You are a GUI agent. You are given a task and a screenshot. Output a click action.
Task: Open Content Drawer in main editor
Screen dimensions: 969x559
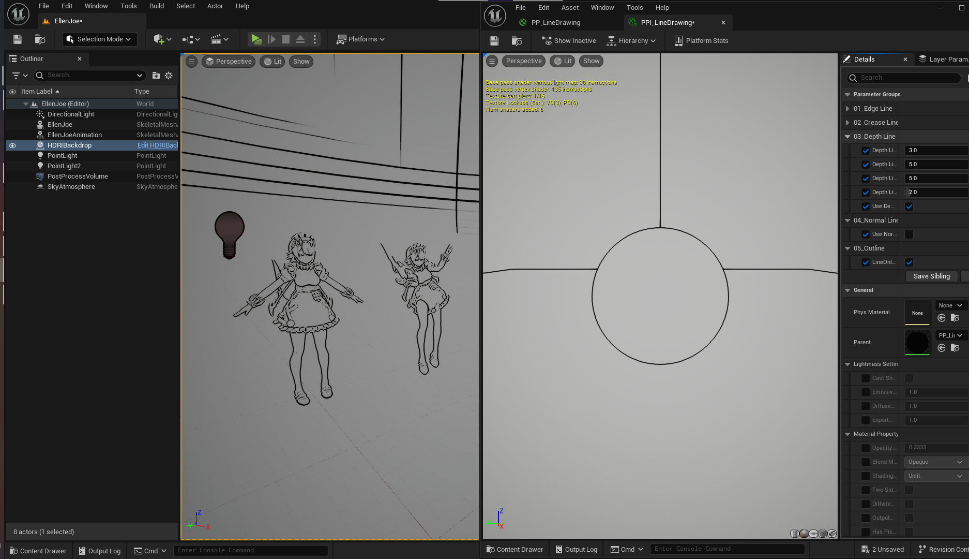(x=38, y=551)
